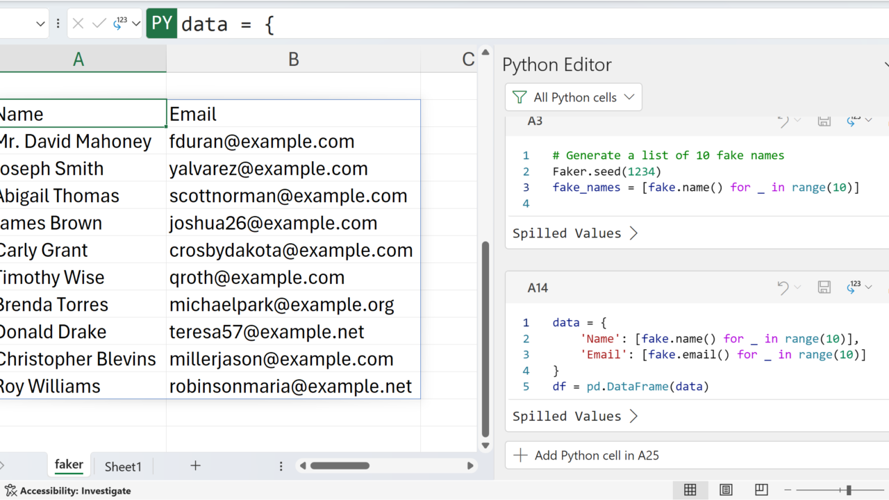
Task: Switch to Page Layout view
Action: coord(726,490)
